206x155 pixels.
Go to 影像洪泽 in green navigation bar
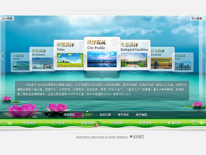tap(174, 123)
